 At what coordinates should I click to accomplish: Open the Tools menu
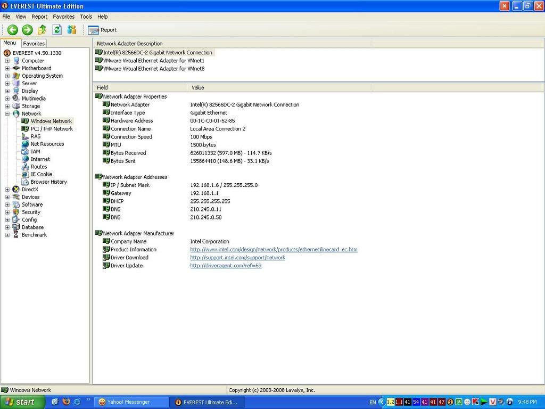86,17
